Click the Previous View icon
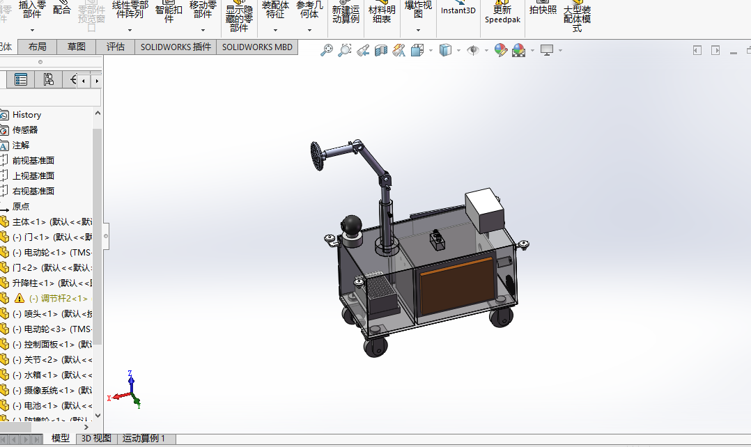The image size is (751, 447). pyautogui.click(x=362, y=50)
